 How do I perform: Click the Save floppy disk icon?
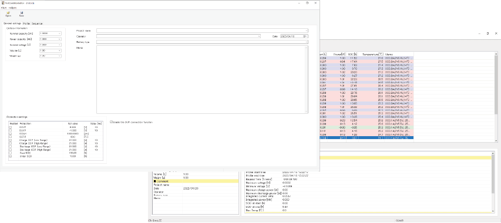(21, 13)
